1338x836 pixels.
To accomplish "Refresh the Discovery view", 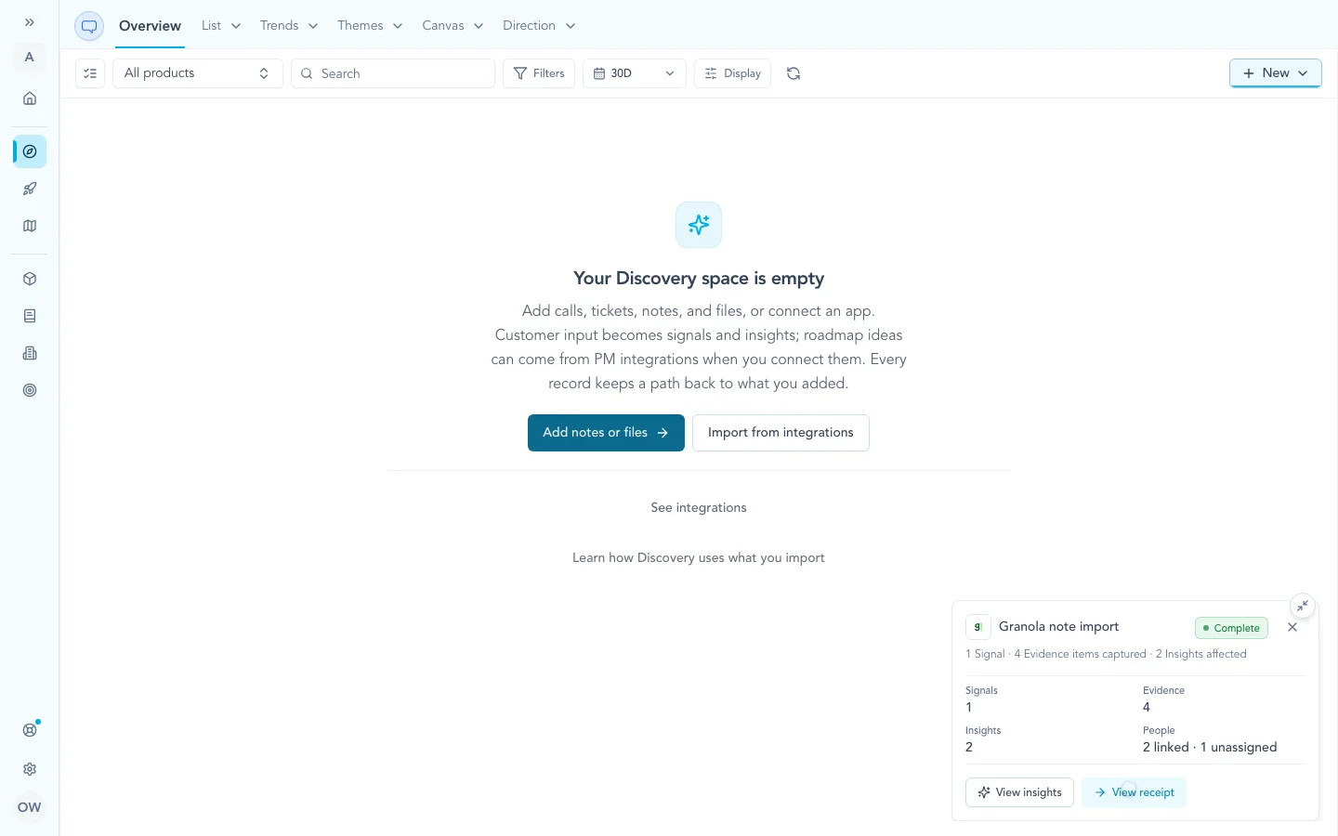I will 794,73.
